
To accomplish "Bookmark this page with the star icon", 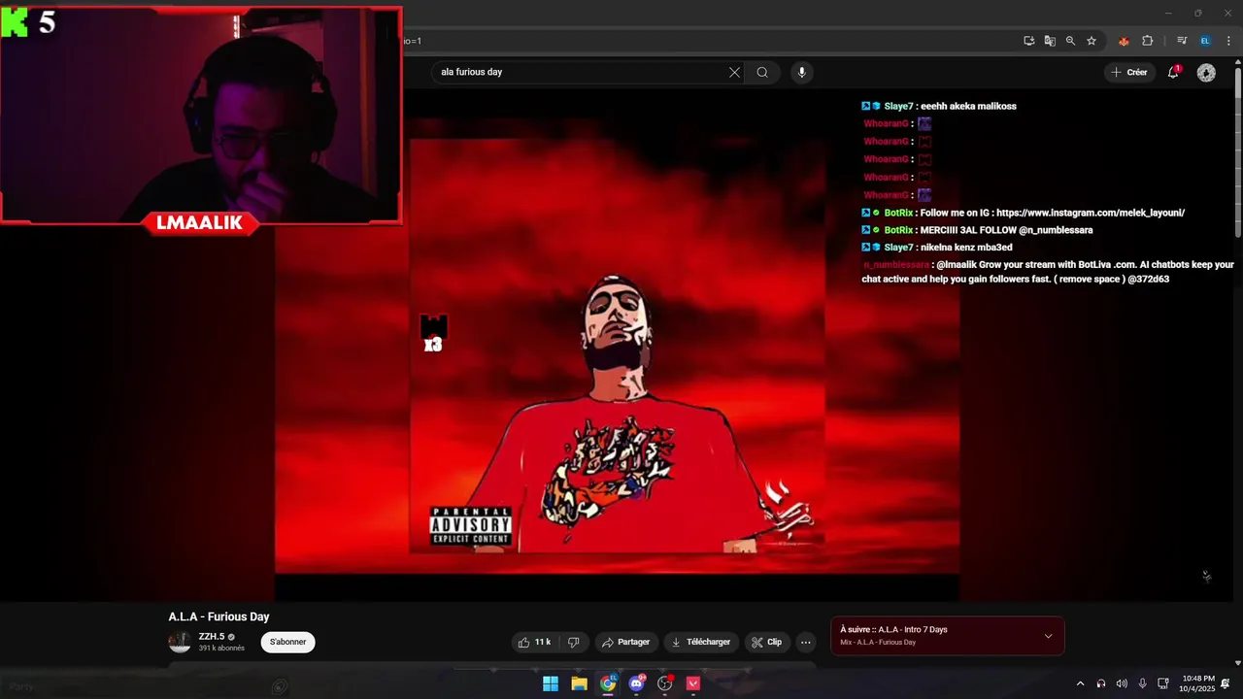I will [x=1092, y=41].
